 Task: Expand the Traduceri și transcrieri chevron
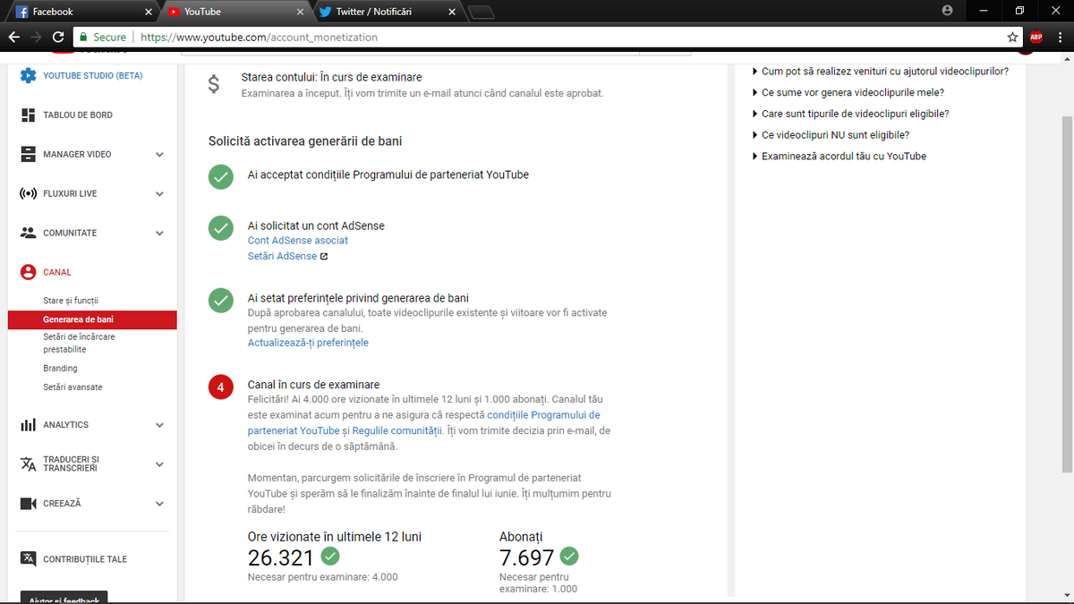[159, 464]
